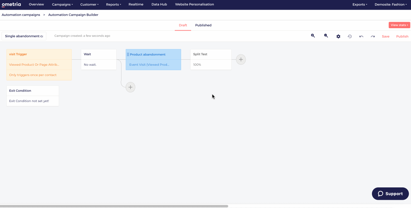Click the redo arrow icon
Screen dimensions: 411x208
pos(373,36)
